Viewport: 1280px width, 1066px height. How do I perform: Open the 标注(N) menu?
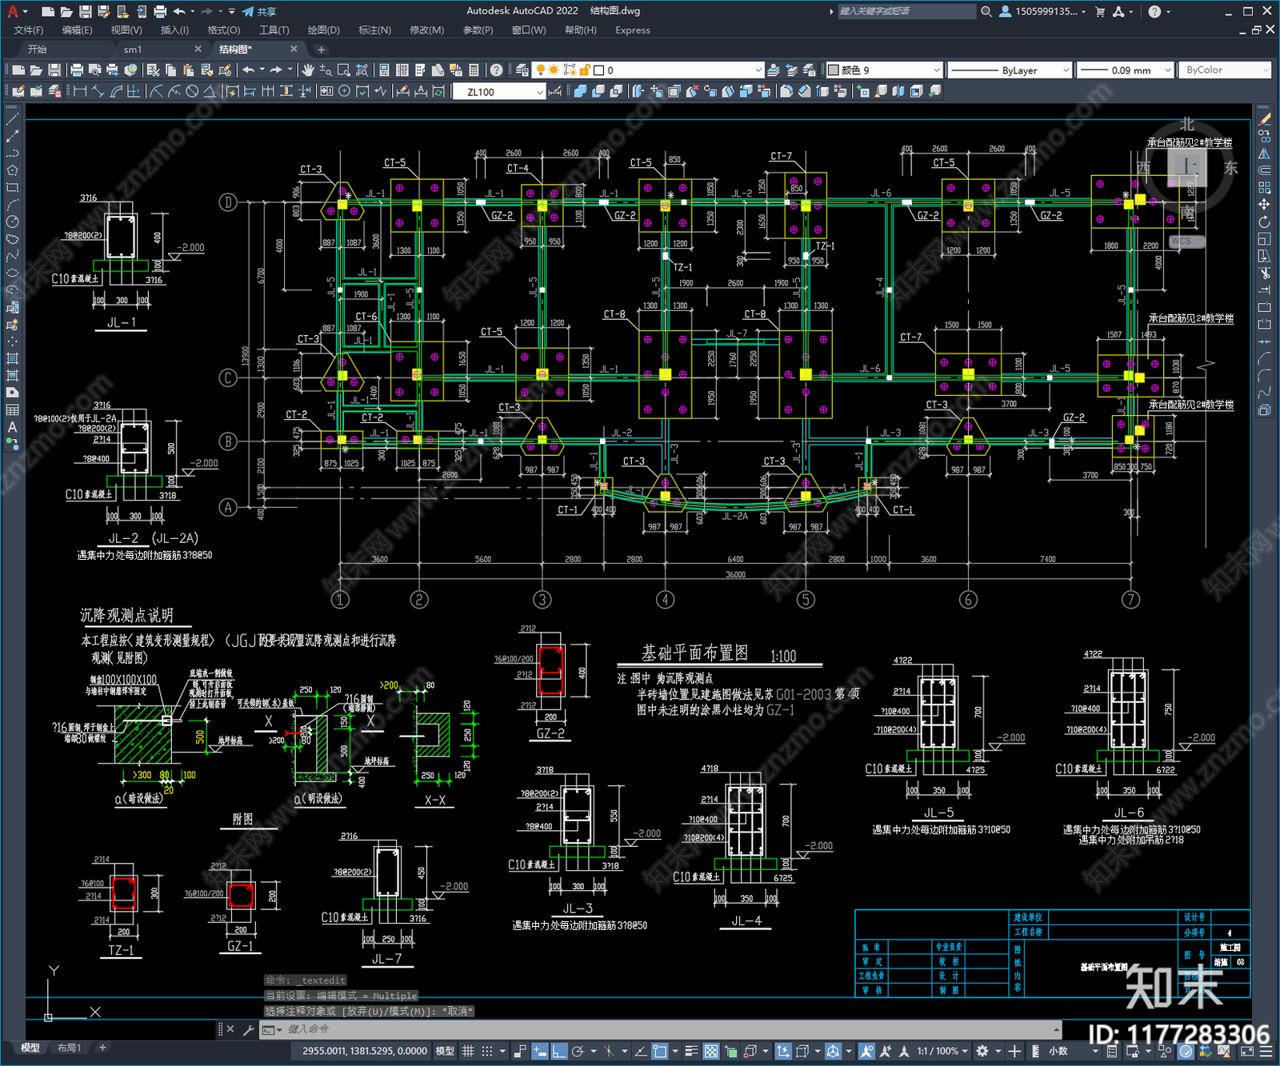point(374,30)
